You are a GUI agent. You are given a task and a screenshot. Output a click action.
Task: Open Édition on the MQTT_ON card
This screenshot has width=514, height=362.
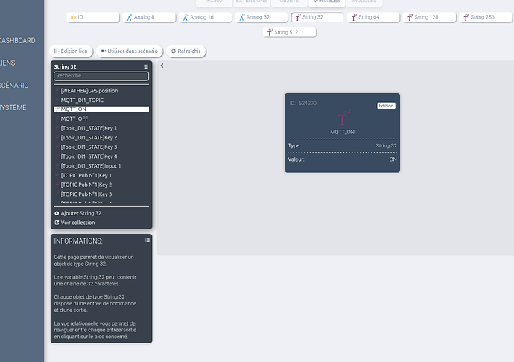pos(385,106)
